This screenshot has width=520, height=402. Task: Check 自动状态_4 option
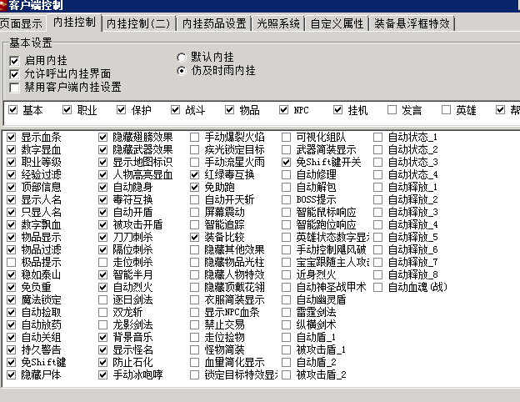pos(377,174)
